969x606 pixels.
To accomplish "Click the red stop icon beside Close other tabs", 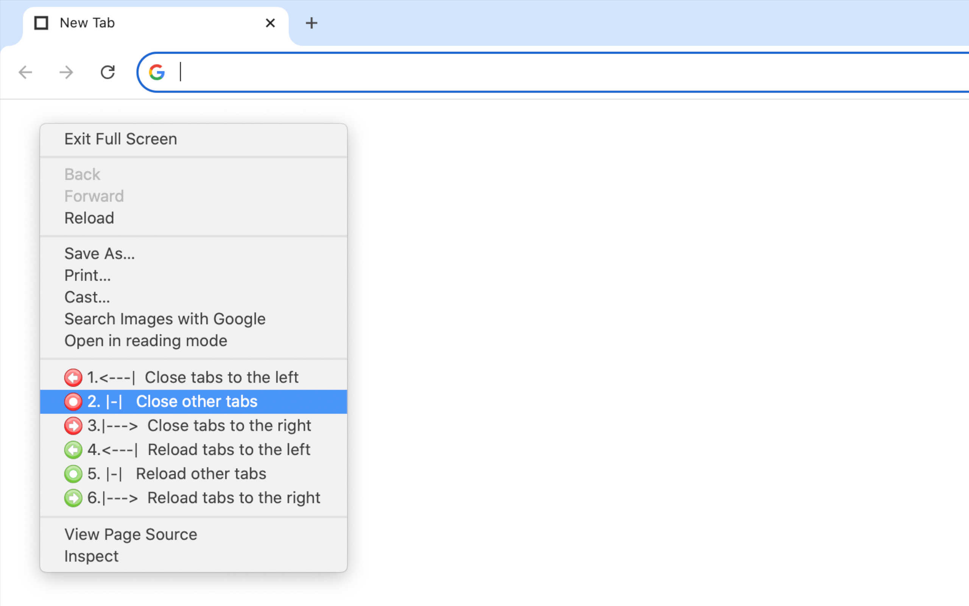I will pyautogui.click(x=73, y=401).
